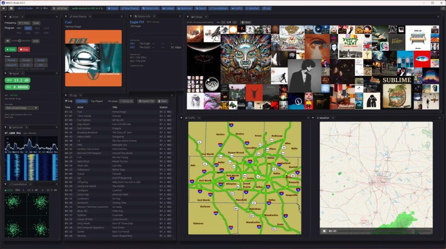Click the log row for Red Hot Chili Peppers
Screen dimensions: 446x249
pyautogui.click(x=118, y=153)
